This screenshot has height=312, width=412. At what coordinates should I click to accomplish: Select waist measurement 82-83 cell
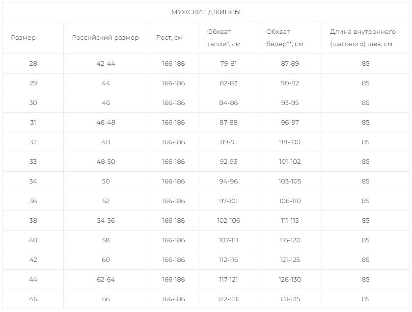228,83
